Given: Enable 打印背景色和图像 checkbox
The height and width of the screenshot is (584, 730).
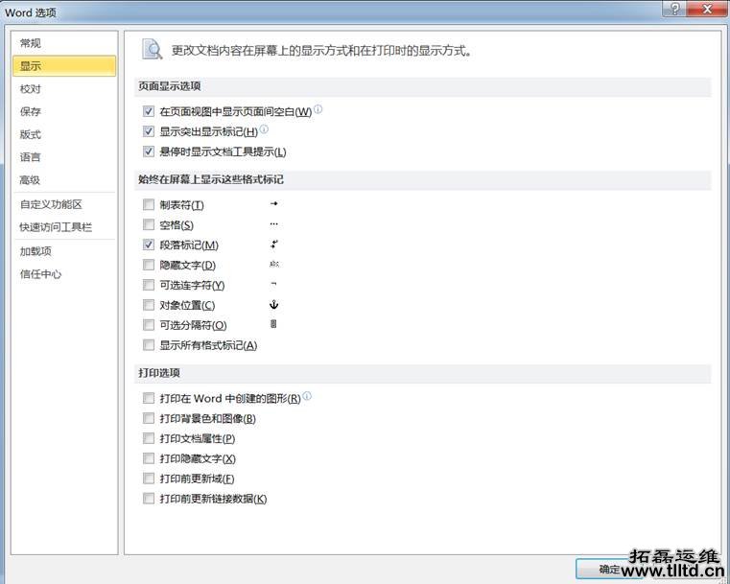Looking at the screenshot, I should pos(149,419).
